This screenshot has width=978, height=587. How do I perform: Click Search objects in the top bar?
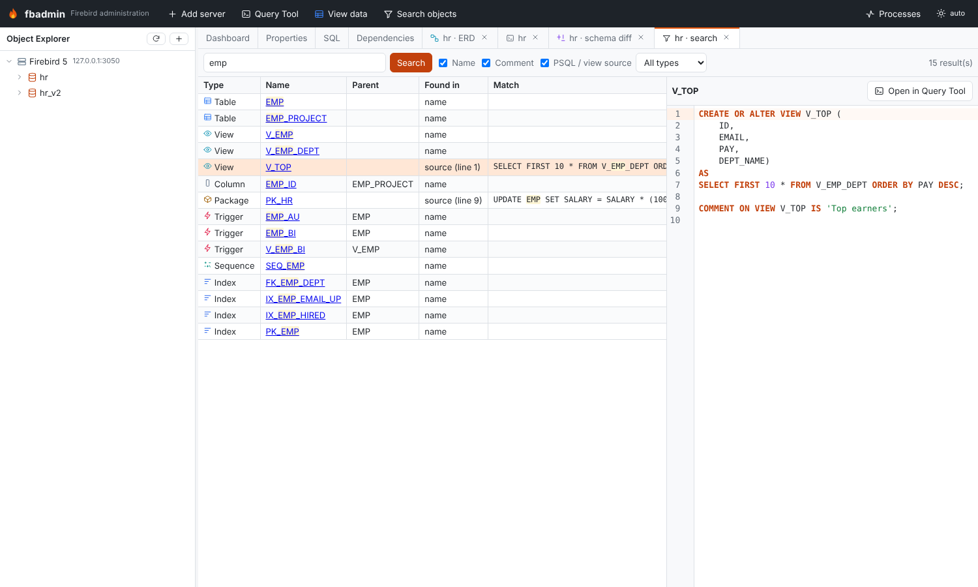tap(420, 14)
